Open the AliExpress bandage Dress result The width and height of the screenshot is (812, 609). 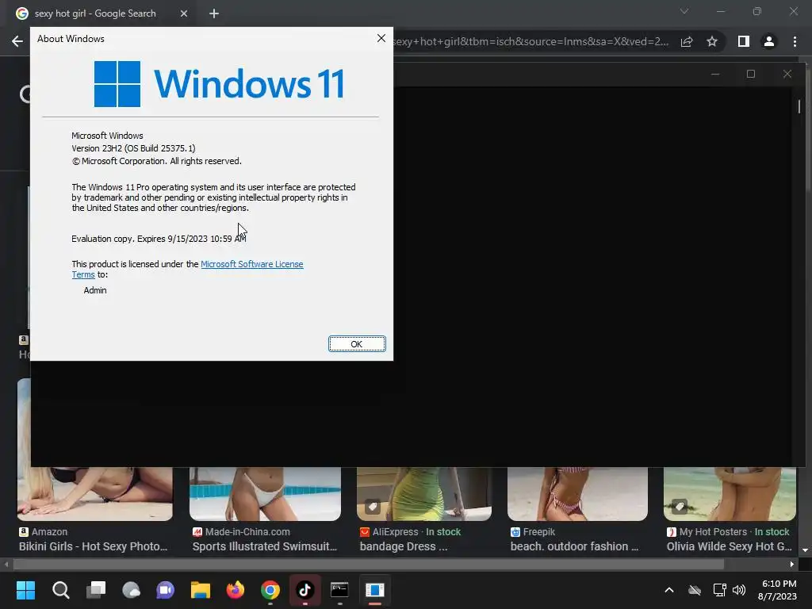click(x=404, y=546)
